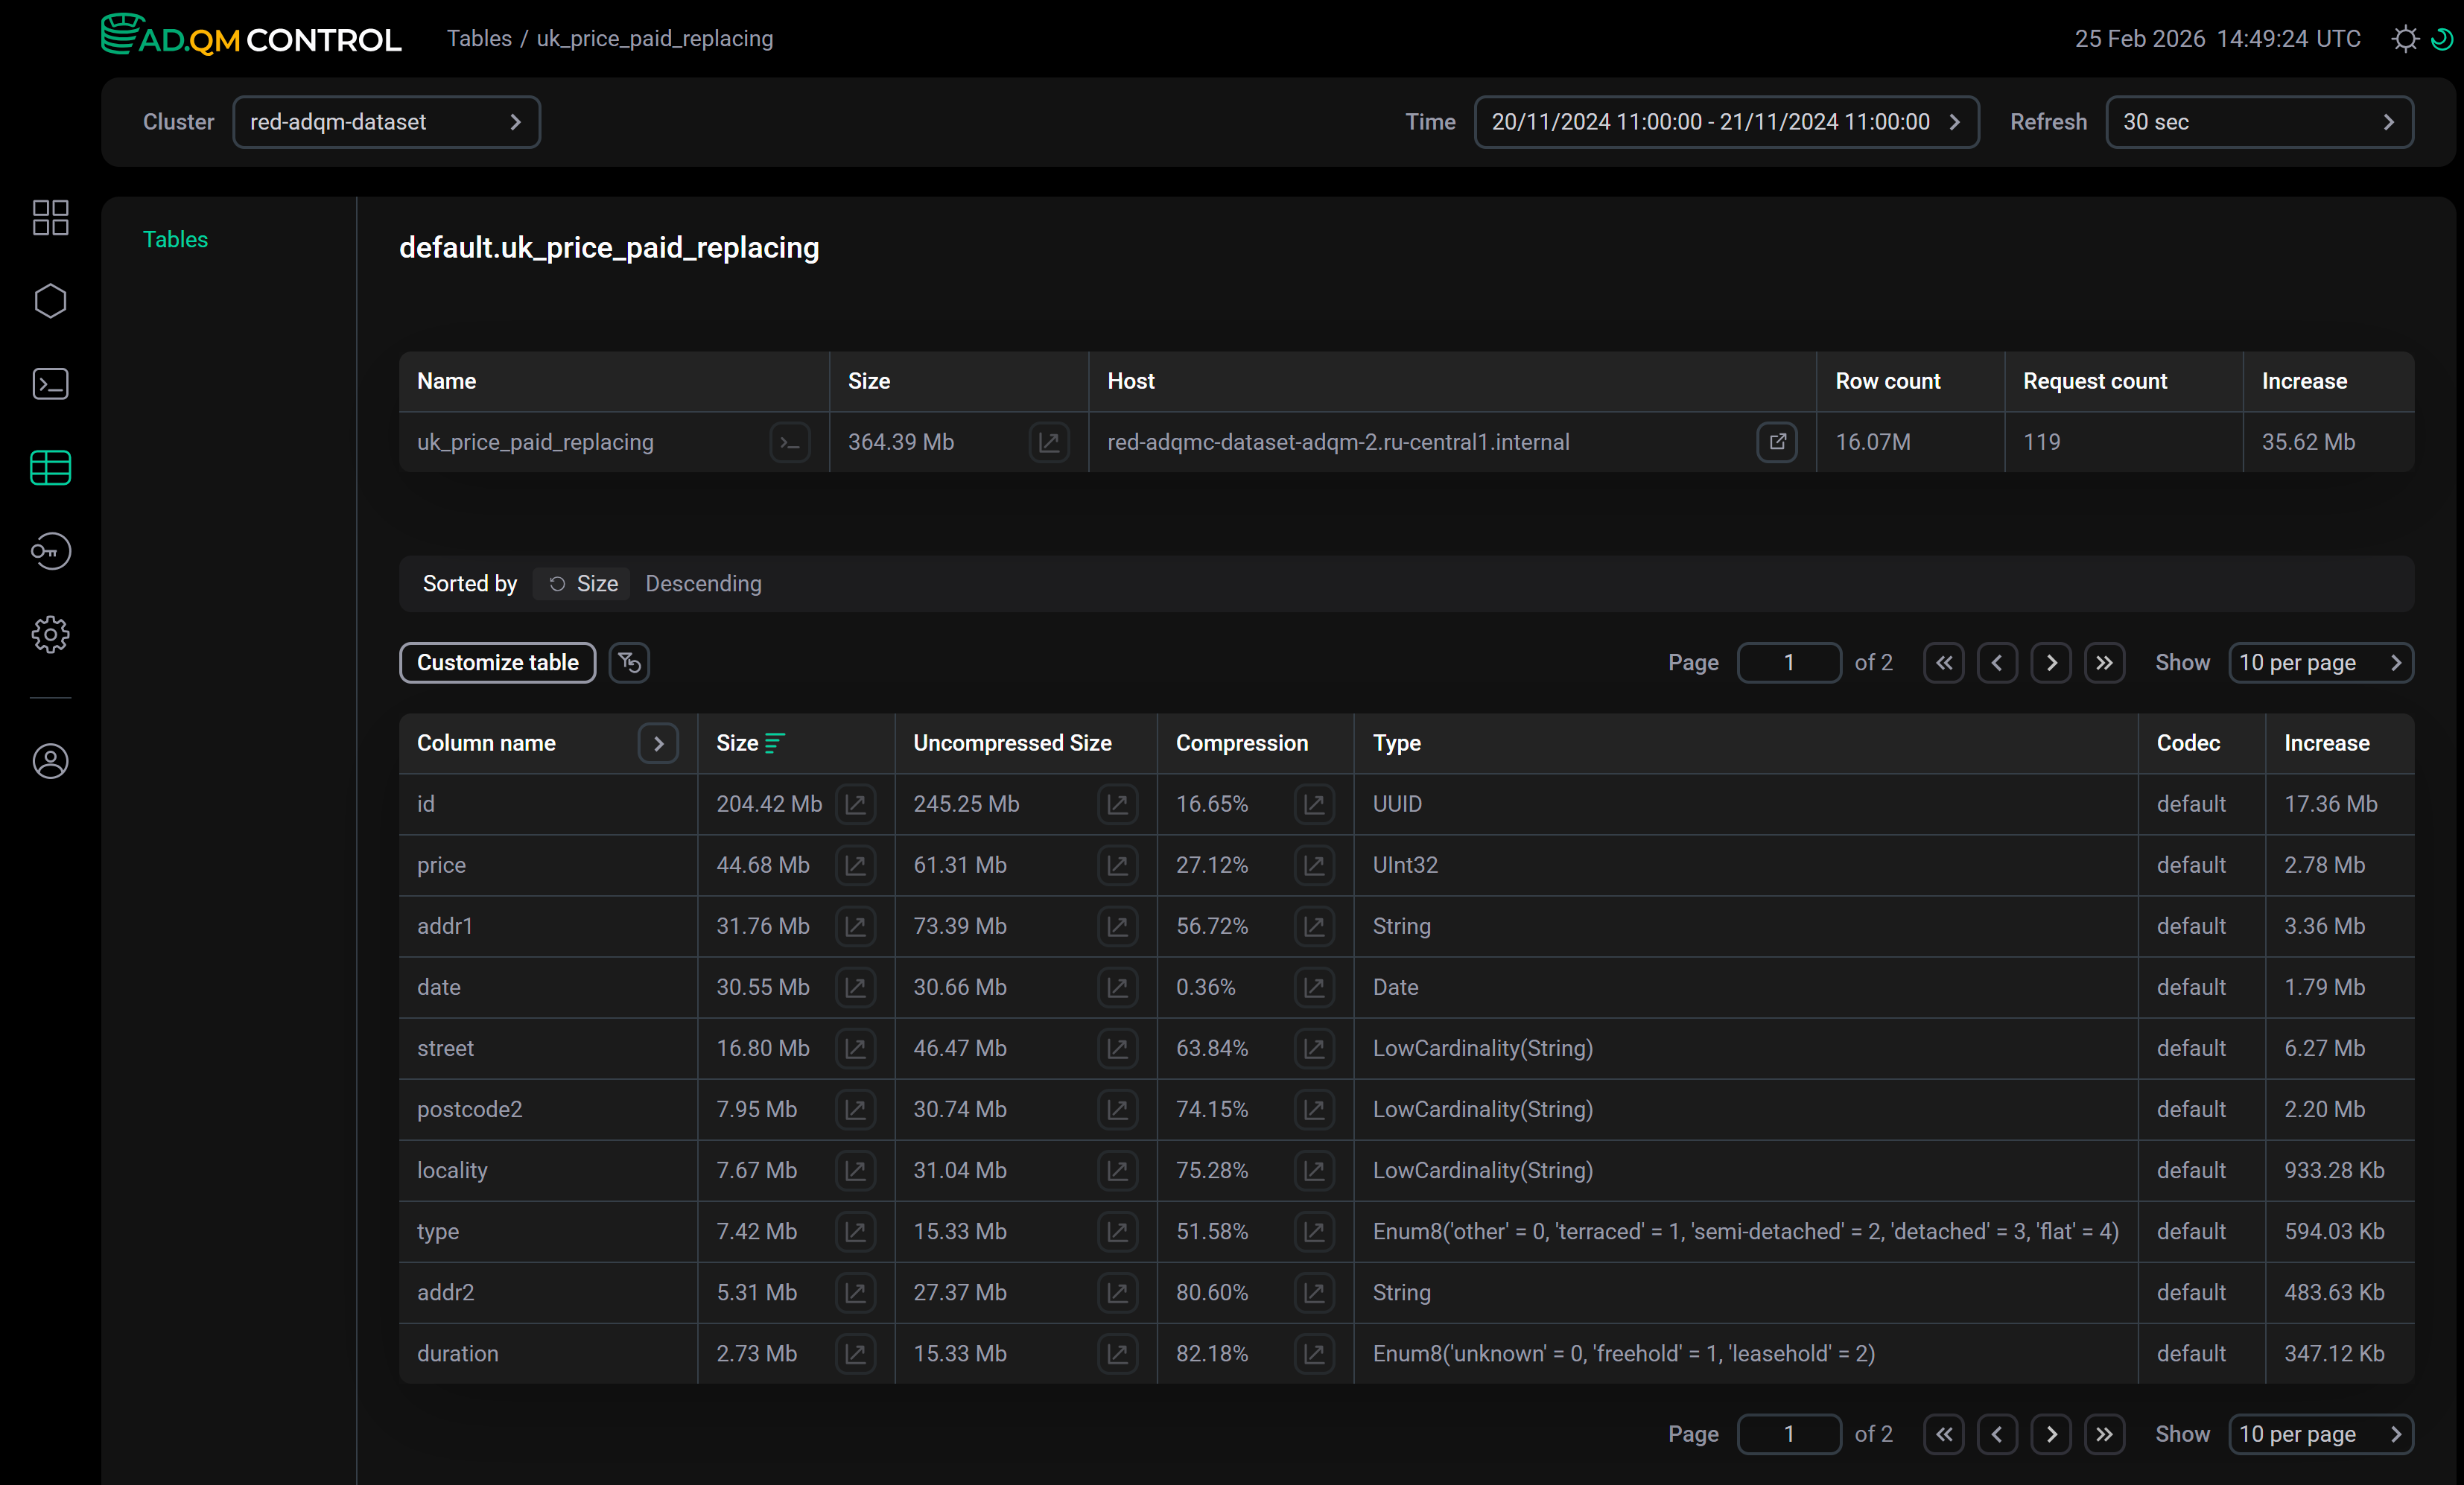Image resolution: width=2464 pixels, height=1485 pixels.
Task: Open size chart for addr2 column
Action: click(x=855, y=1292)
